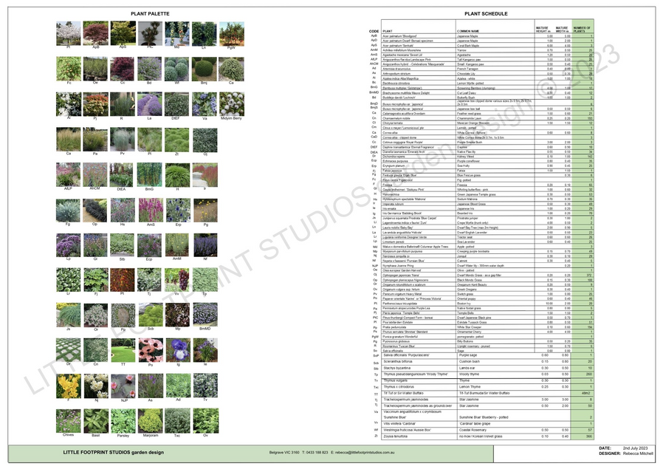Click the PLANT PALETTE heading
Screen dimensions: 663x469
click(150, 14)
